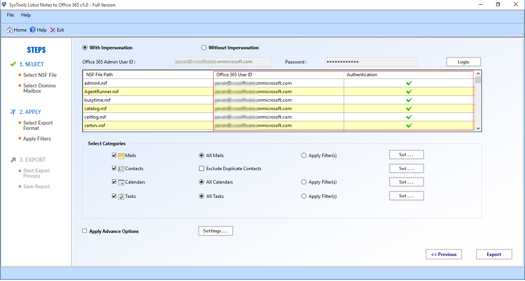Viewport: 525px width, 281px height.
Task: Go back with the << Previous button
Action: (443, 254)
